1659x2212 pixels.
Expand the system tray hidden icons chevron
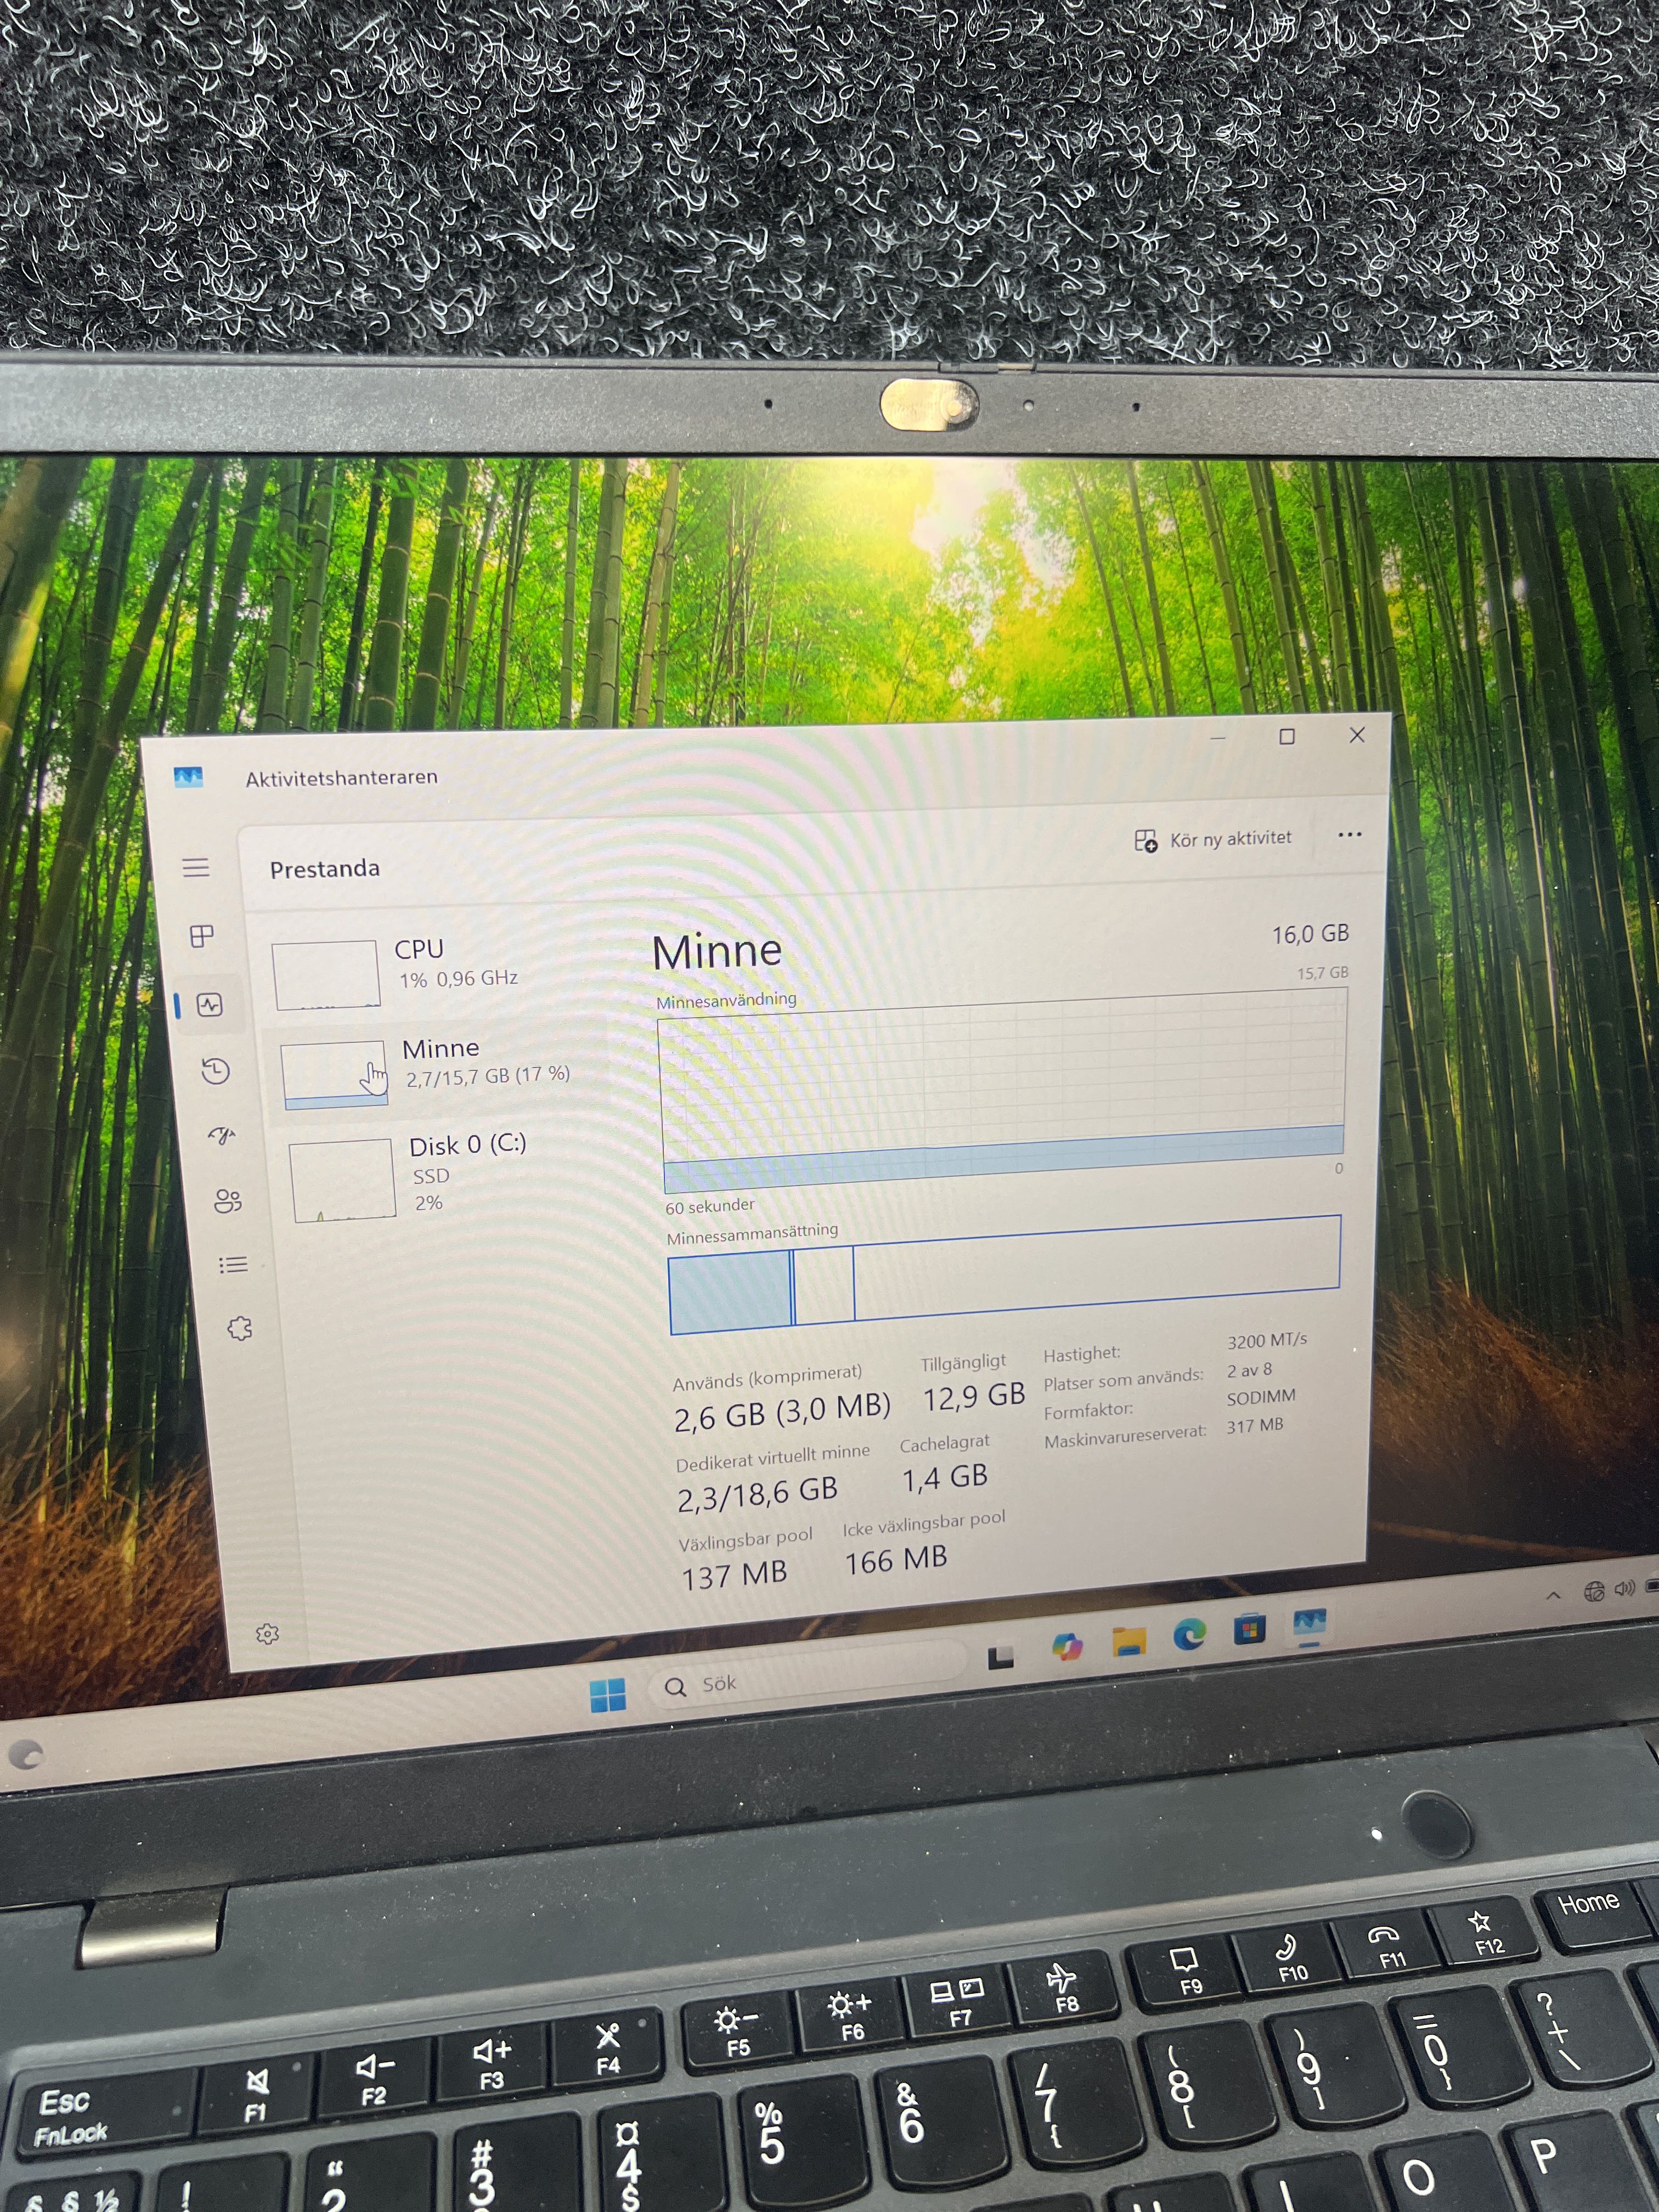coord(1553,1595)
